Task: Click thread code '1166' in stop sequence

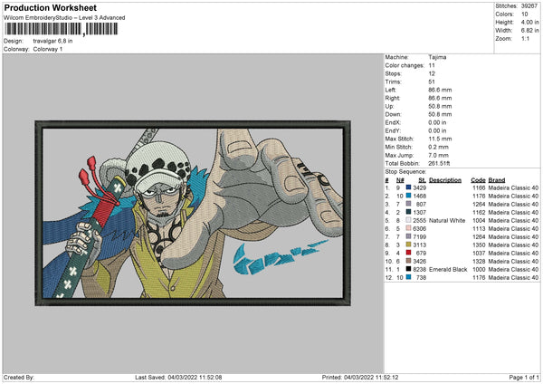Action: pyautogui.click(x=479, y=188)
